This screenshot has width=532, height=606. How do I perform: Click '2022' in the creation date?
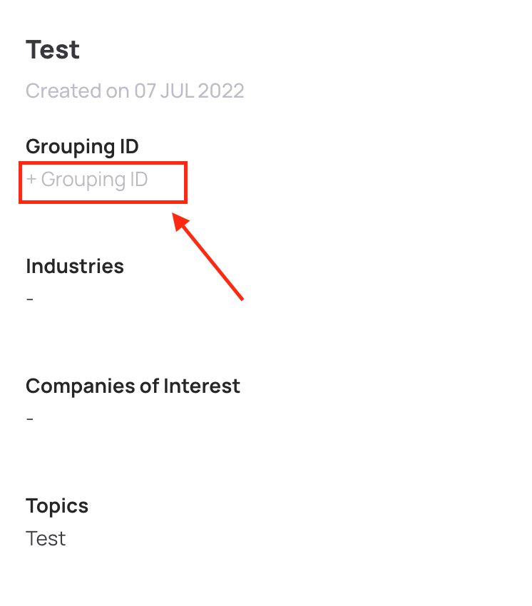click(222, 91)
